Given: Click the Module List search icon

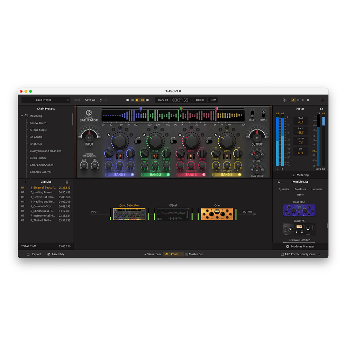Looking at the screenshot, I should click(x=279, y=182).
